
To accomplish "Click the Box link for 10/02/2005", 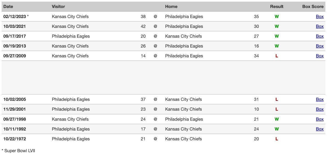I will coord(320,99).
